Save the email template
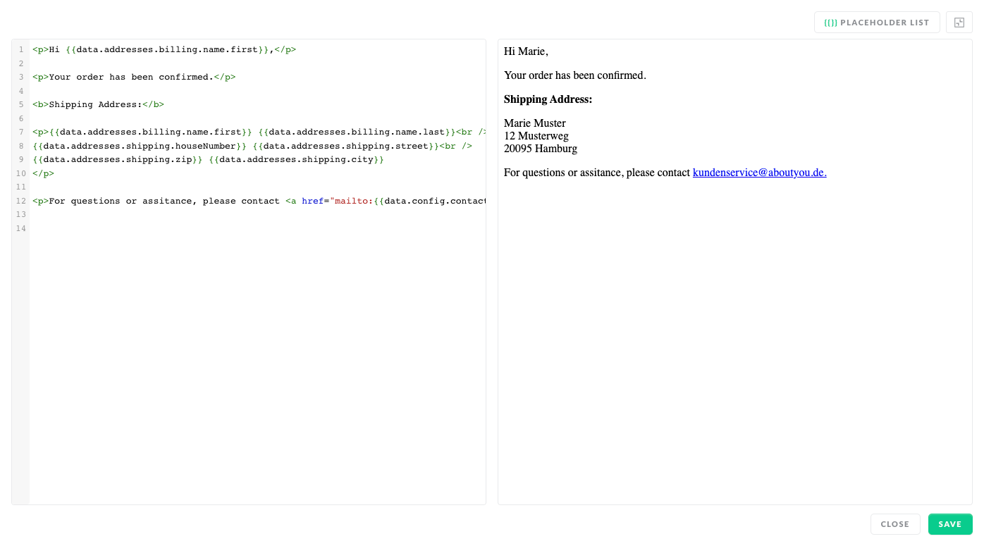 click(x=949, y=524)
